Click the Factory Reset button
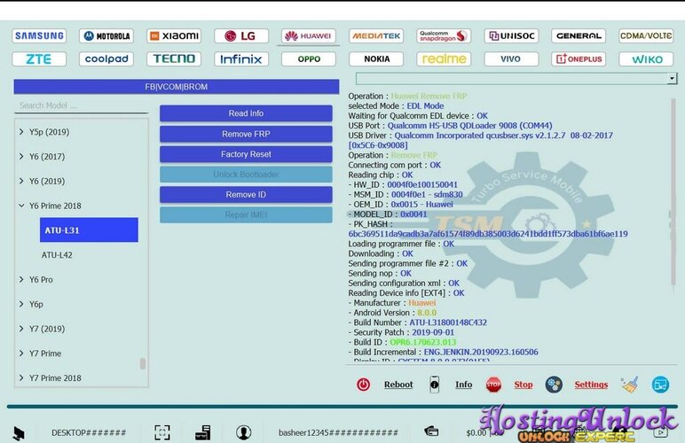This screenshot has width=685, height=443. [246, 154]
